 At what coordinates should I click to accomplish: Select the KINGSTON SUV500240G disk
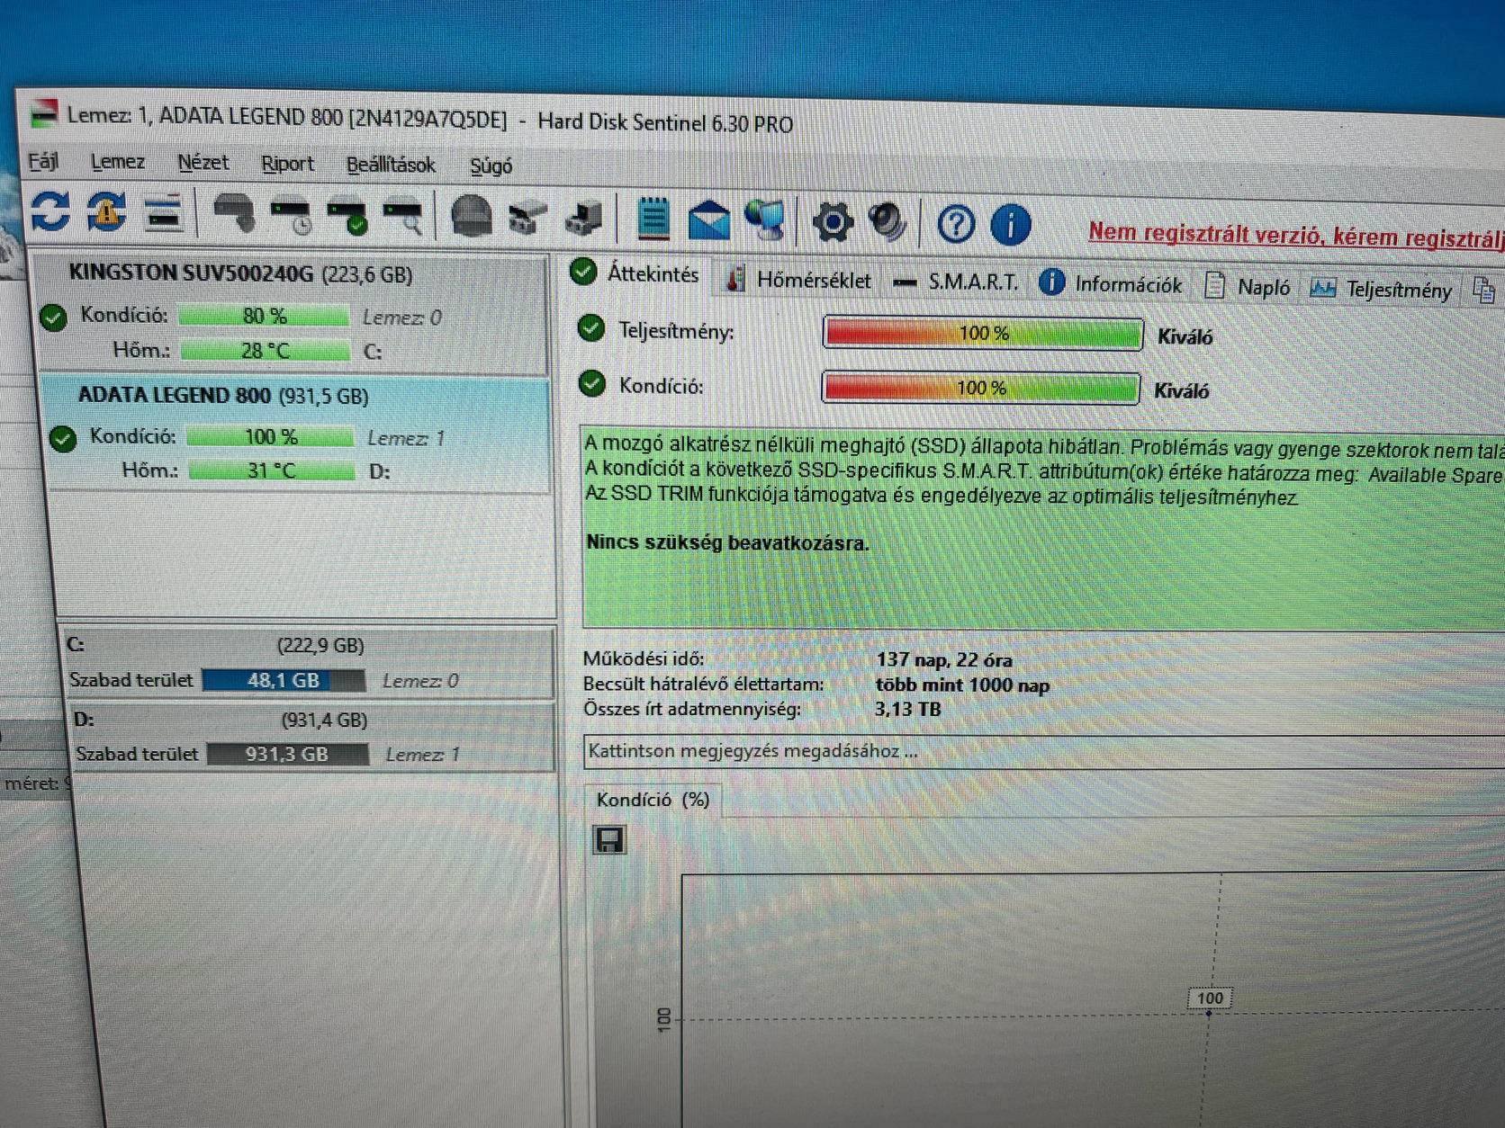291,313
